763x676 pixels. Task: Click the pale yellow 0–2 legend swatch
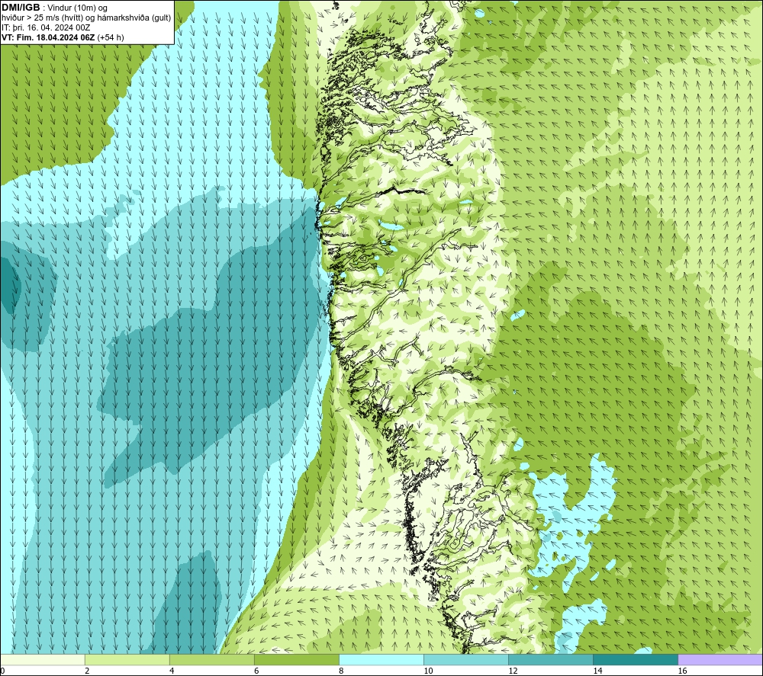pyautogui.click(x=42, y=659)
